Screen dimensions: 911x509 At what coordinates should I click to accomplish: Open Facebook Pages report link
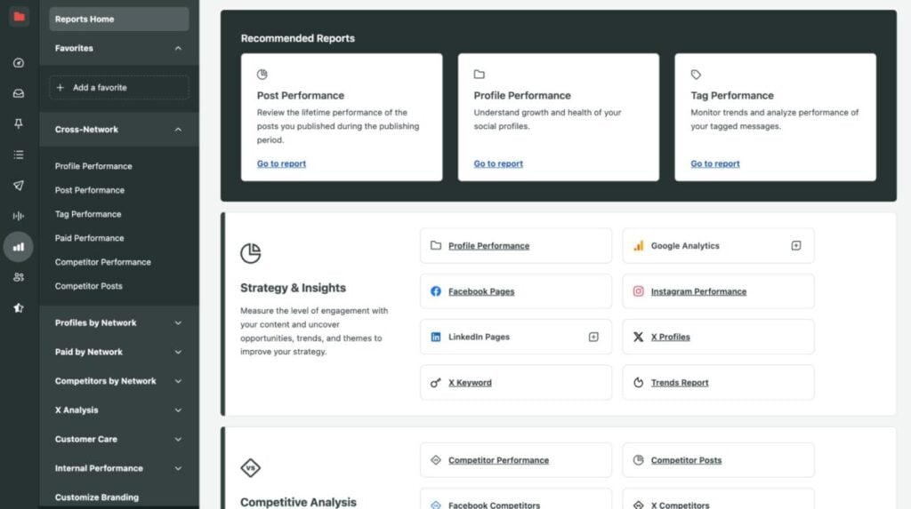481,291
